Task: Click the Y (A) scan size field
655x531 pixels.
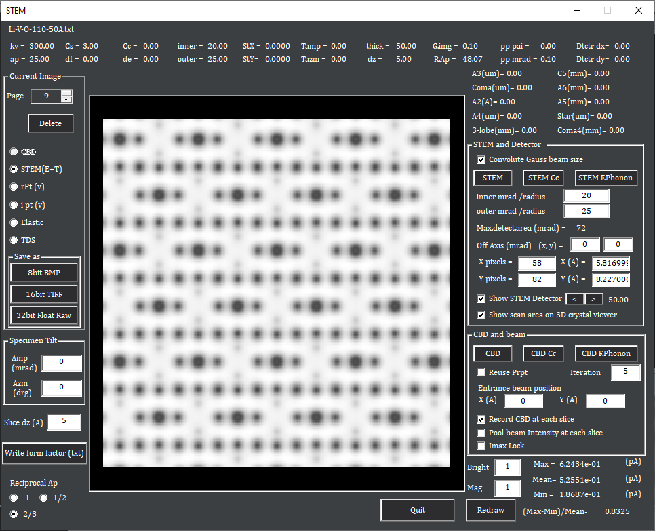Action: coord(611,279)
